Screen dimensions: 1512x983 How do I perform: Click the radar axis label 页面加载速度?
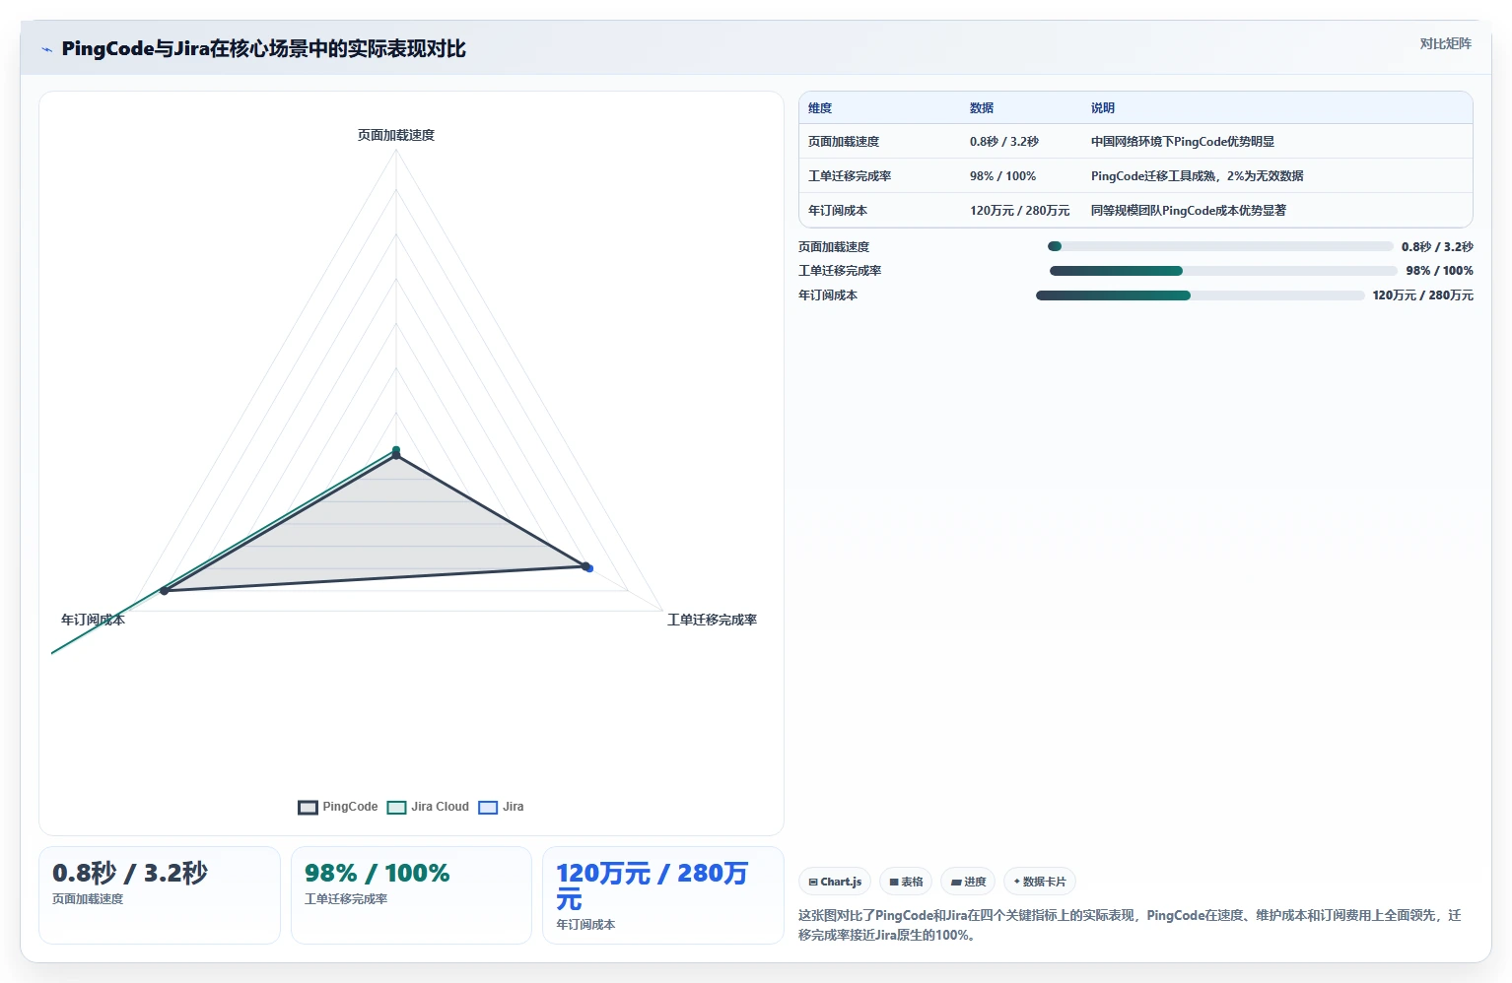(x=396, y=135)
